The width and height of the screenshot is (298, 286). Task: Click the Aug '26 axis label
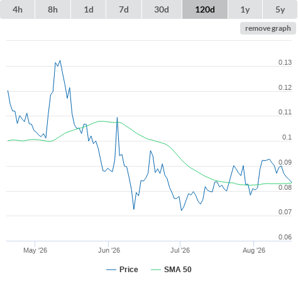[254, 250]
